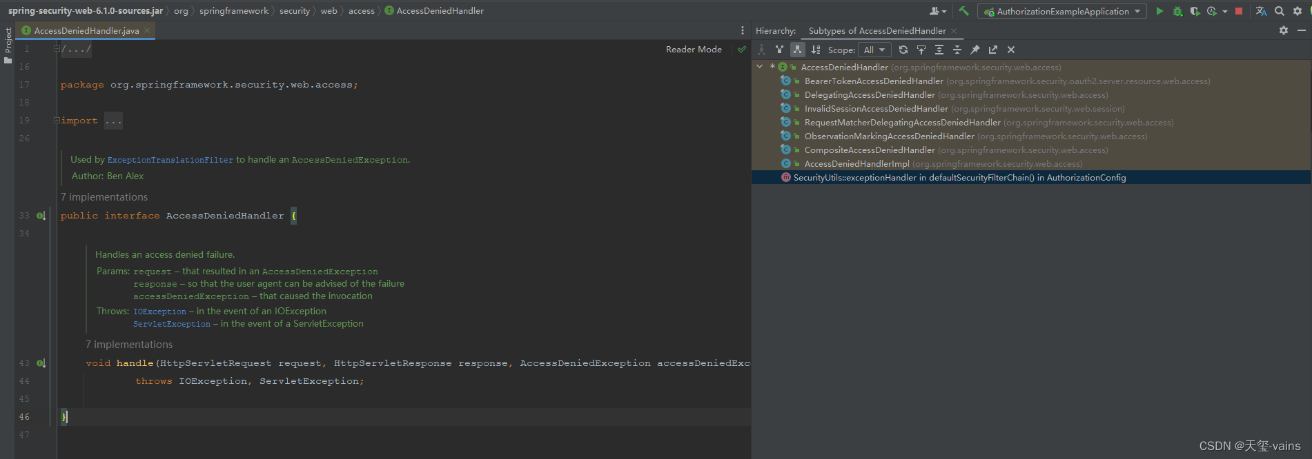The image size is (1312, 459).
Task: Click the Build project hammer icon
Action: click(x=963, y=11)
